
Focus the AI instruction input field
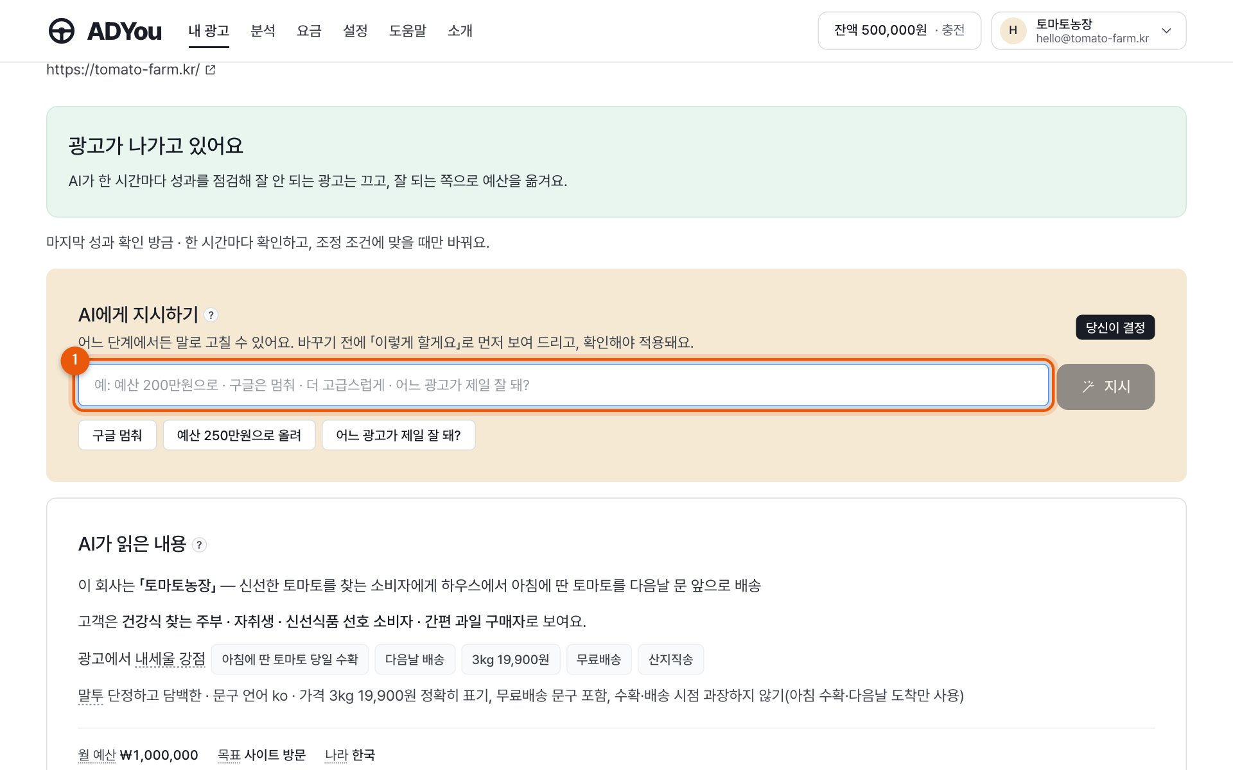(x=563, y=385)
